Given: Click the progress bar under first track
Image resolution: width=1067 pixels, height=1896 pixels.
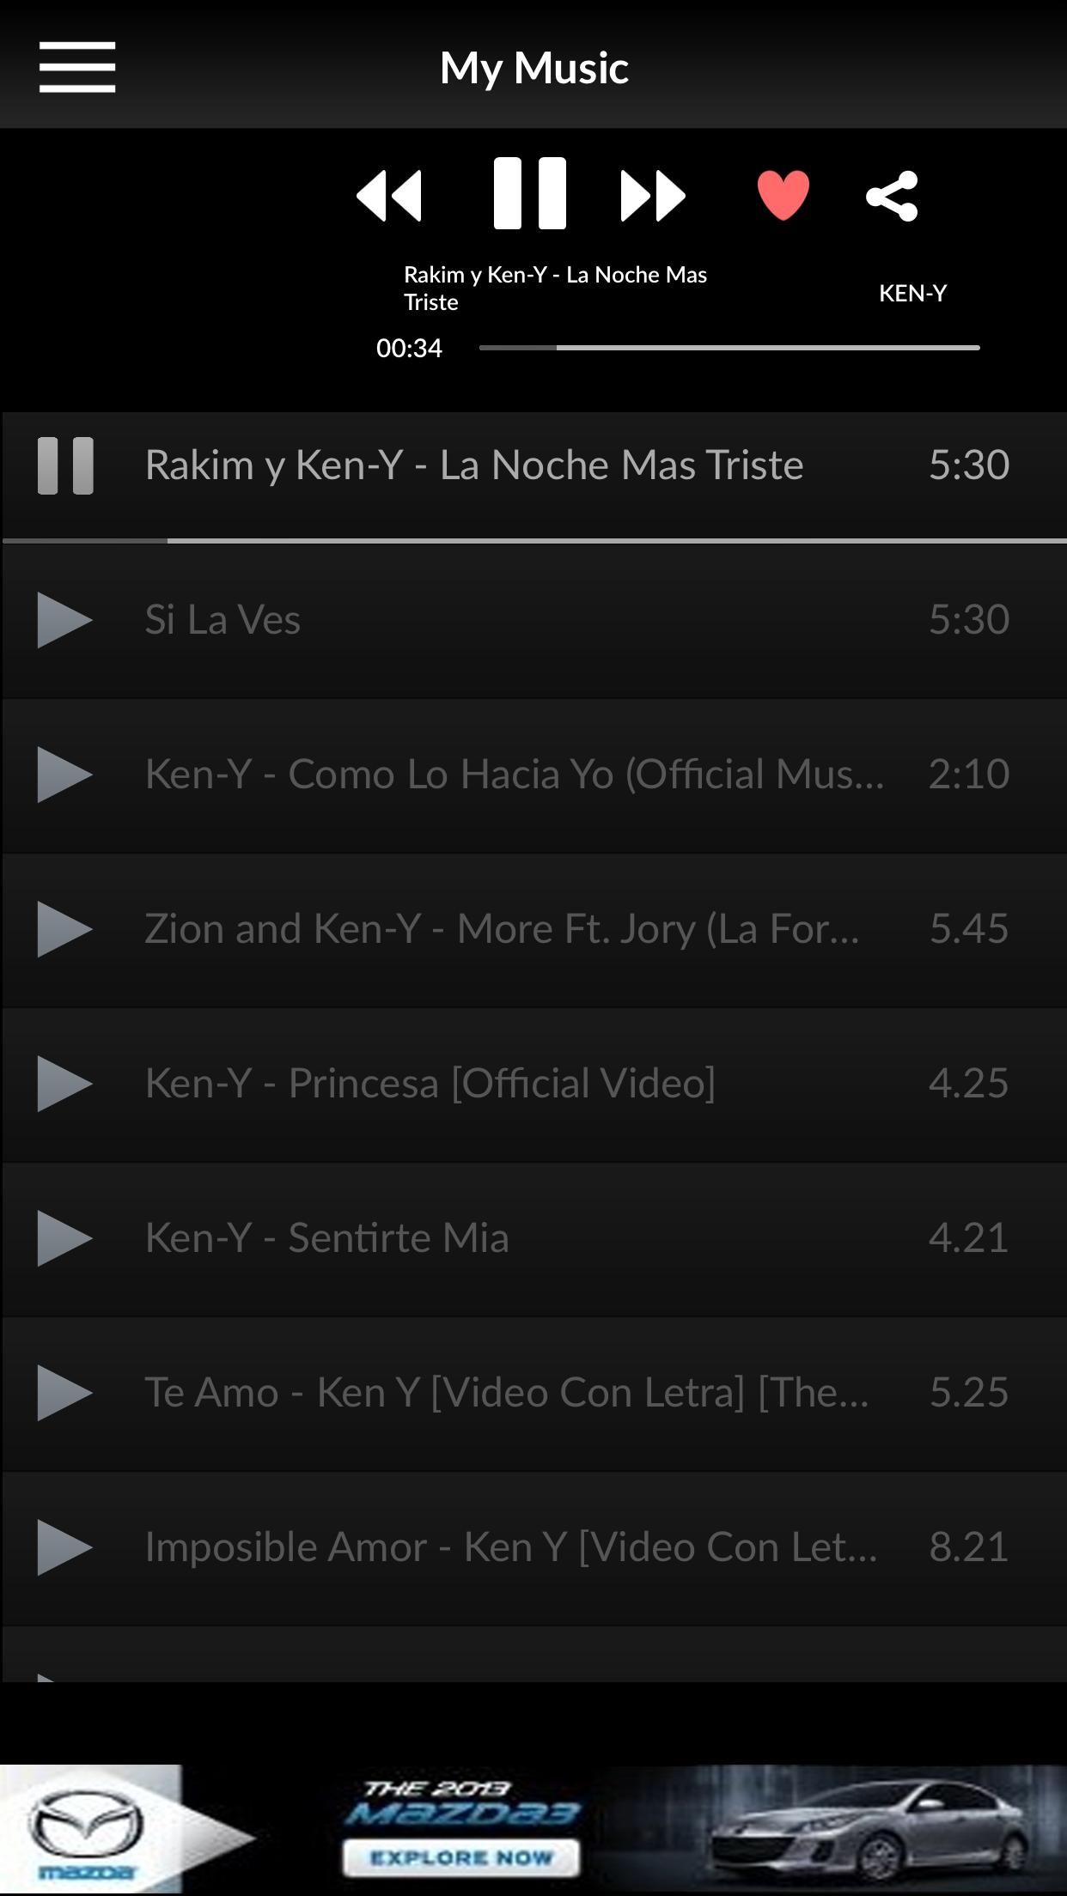Looking at the screenshot, I should [x=534, y=541].
